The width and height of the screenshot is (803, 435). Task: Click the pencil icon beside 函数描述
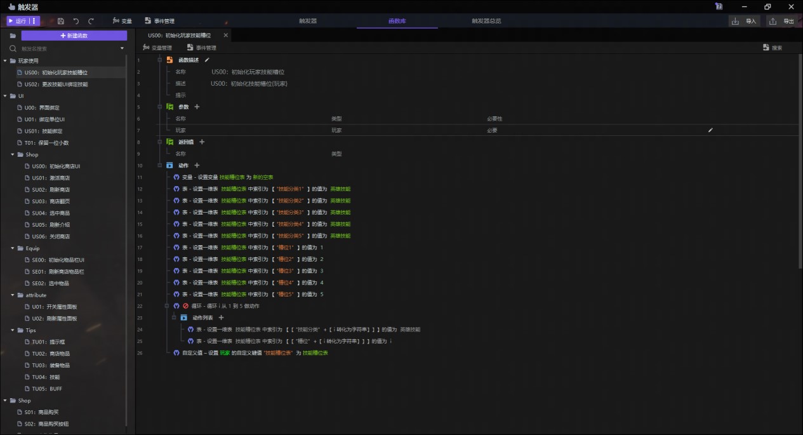207,60
